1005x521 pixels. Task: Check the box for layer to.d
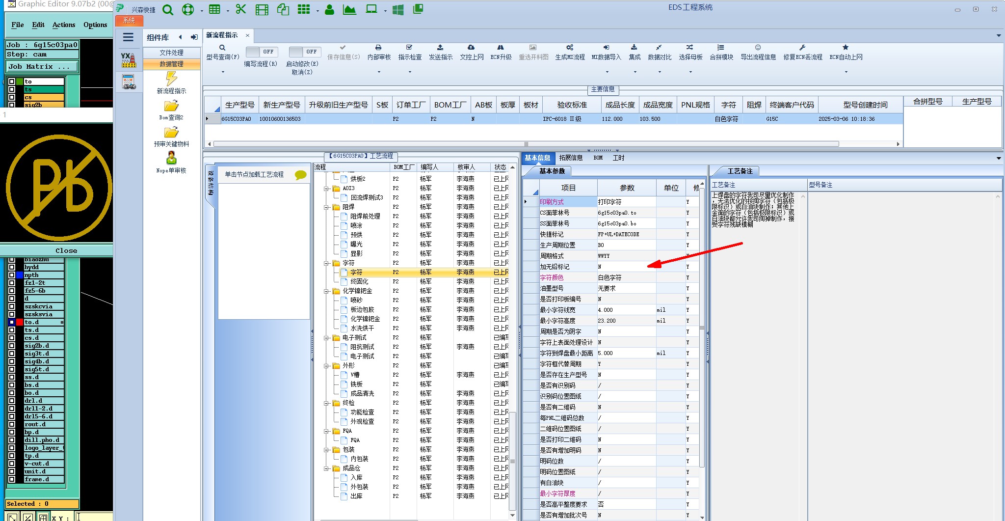(12, 322)
